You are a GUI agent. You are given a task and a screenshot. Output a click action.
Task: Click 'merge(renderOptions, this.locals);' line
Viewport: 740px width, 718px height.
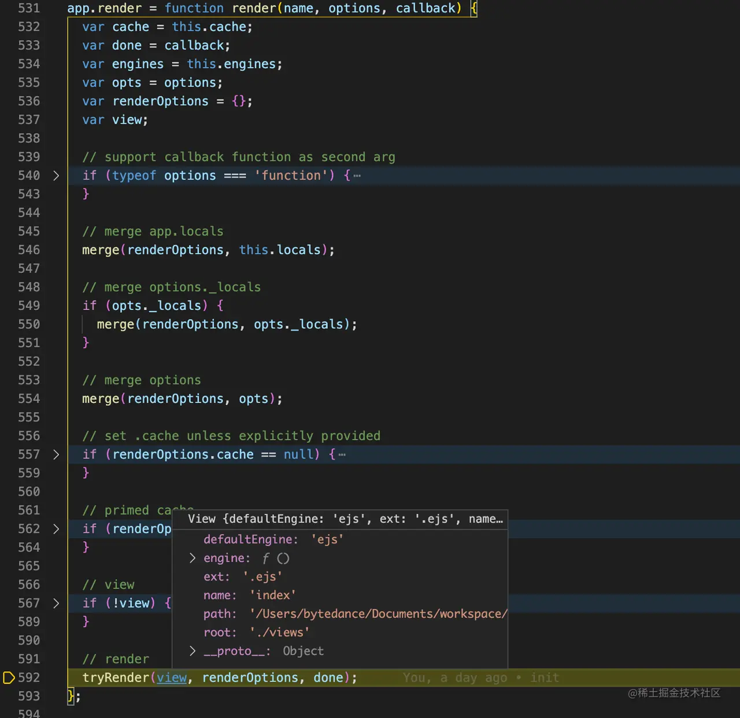208,250
